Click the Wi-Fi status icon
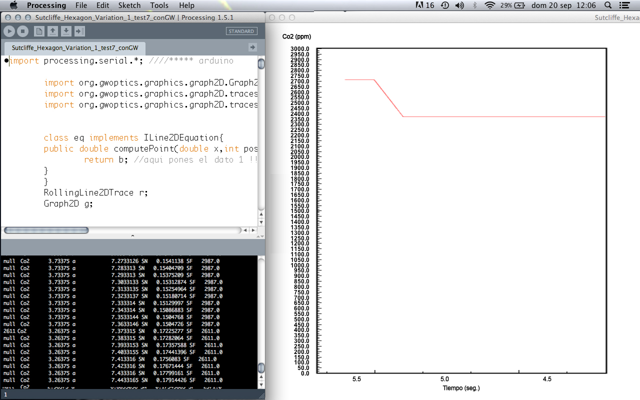The image size is (640, 400). tap(489, 5)
